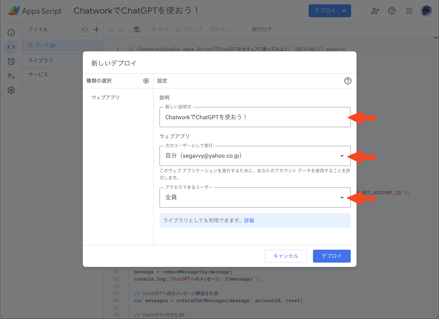Screen dimensions: 439x319
Task: Open Project Settings gear in sidebar
Action: coord(11,90)
